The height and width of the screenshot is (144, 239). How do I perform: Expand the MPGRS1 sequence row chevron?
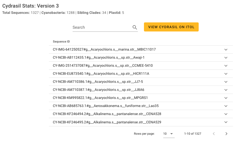226,98
